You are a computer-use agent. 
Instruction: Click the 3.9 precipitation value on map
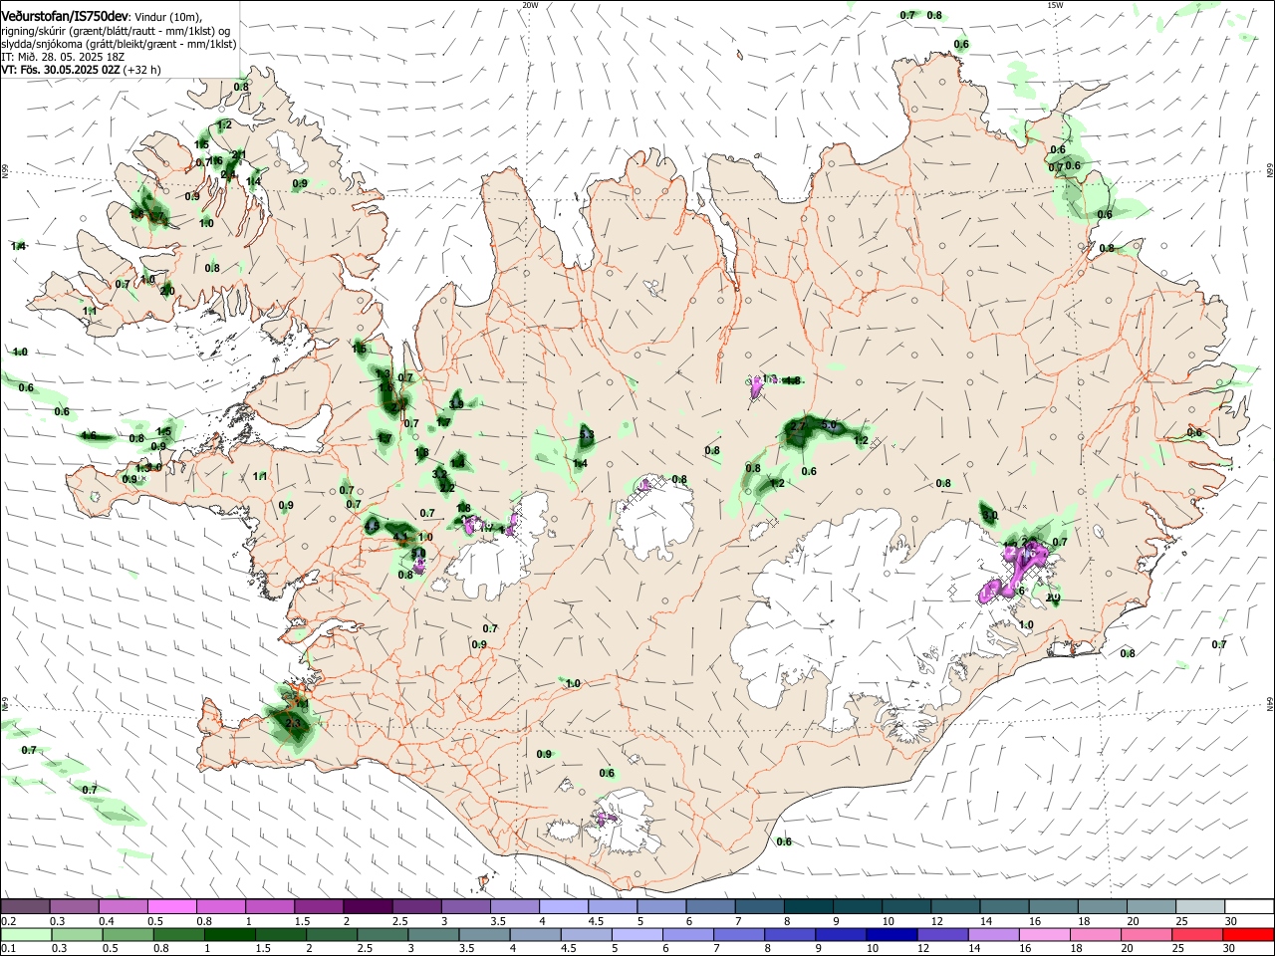[x=456, y=403]
